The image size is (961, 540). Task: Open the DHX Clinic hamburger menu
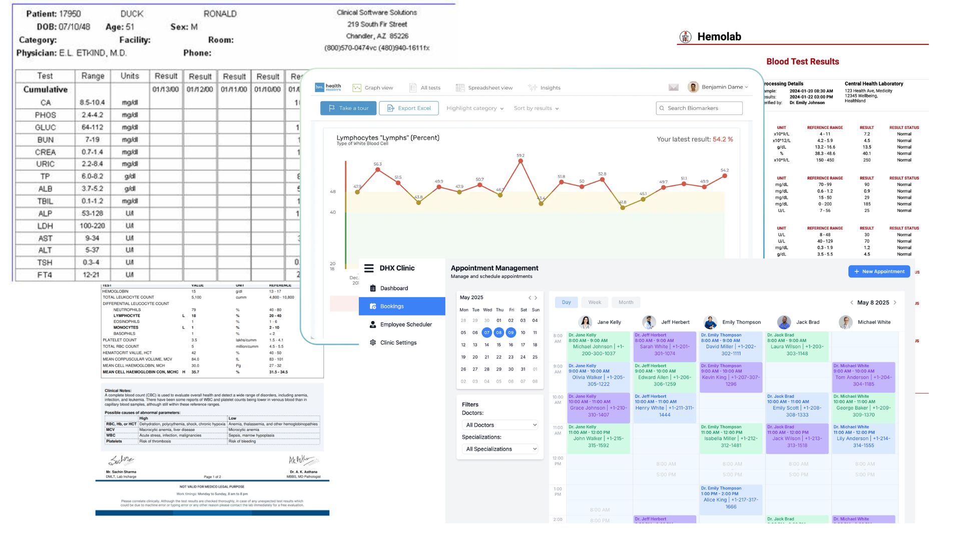point(369,268)
